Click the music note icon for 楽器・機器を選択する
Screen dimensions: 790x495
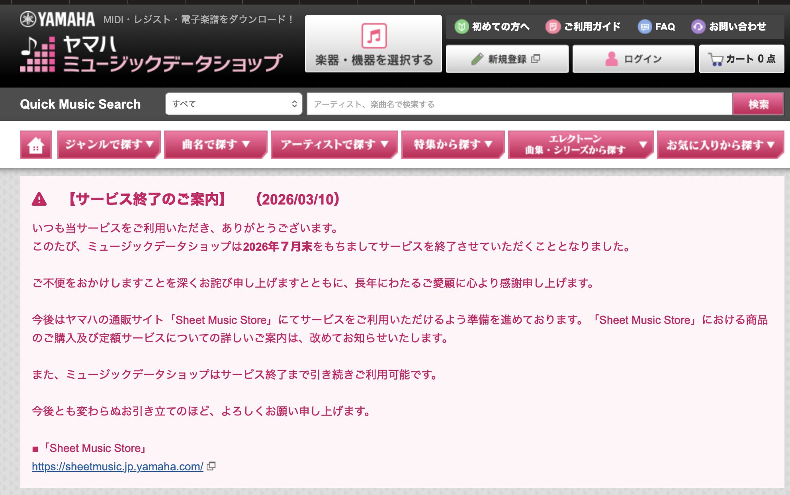point(374,35)
